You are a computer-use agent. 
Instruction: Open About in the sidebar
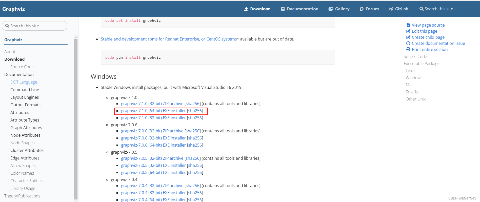[x=10, y=52]
